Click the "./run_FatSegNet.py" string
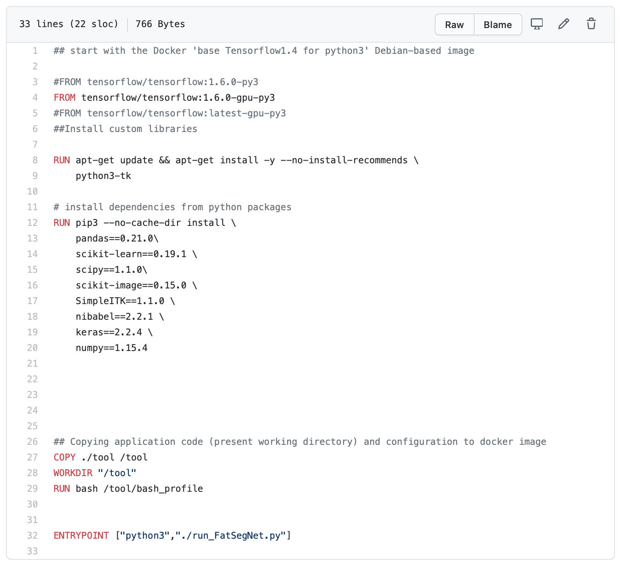This screenshot has width=620, height=564. (231, 535)
